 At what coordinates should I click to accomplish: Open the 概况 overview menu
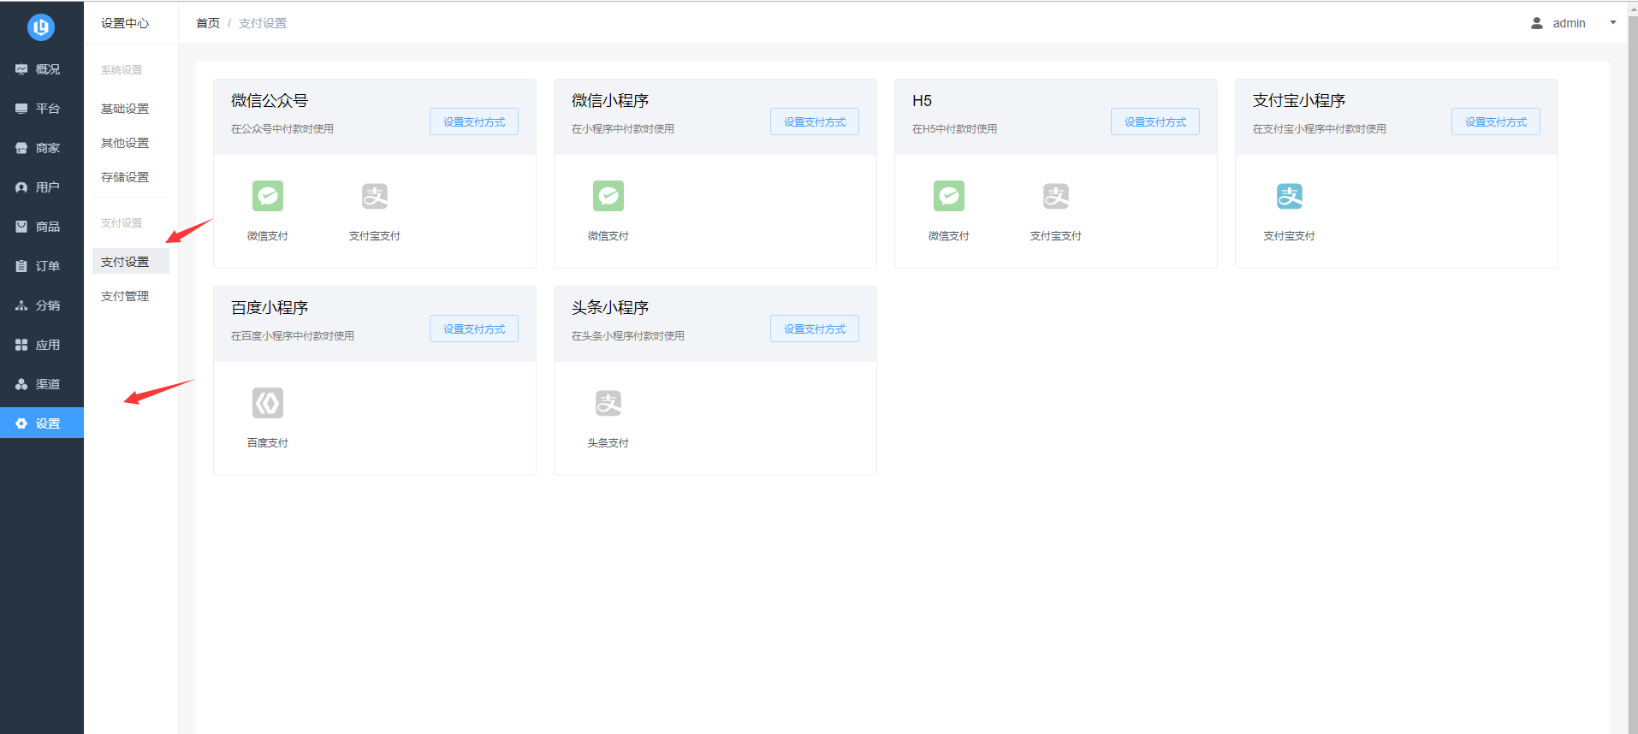[42, 69]
